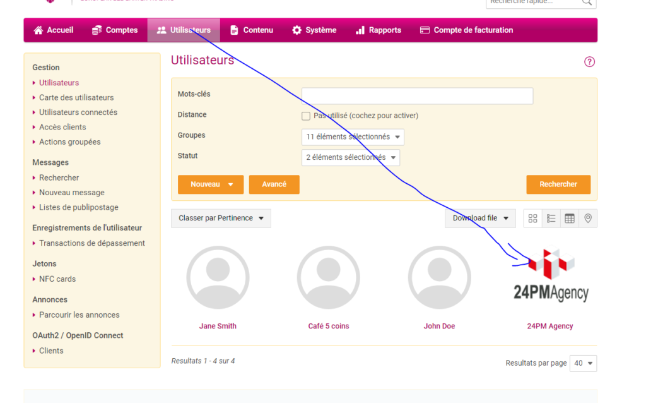
Task: Open John Doe profile link
Action: point(439,326)
